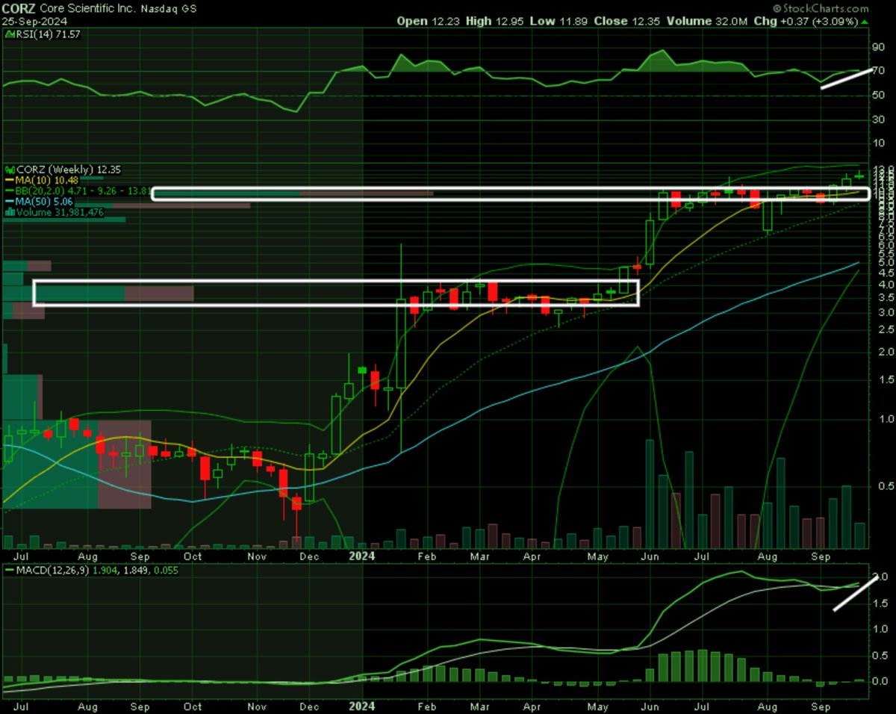Click the Oct label under the price chart
This screenshot has width=896, height=714.
click(193, 556)
